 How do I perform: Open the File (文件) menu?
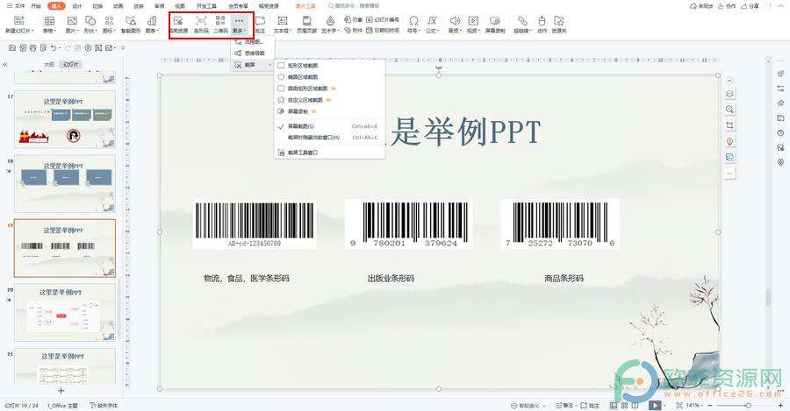click(x=16, y=6)
